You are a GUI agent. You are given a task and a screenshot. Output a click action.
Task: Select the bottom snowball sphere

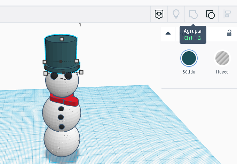pos(62,142)
